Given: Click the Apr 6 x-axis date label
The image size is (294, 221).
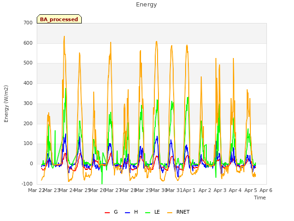Looking at the screenshot, I should (x=266, y=190).
